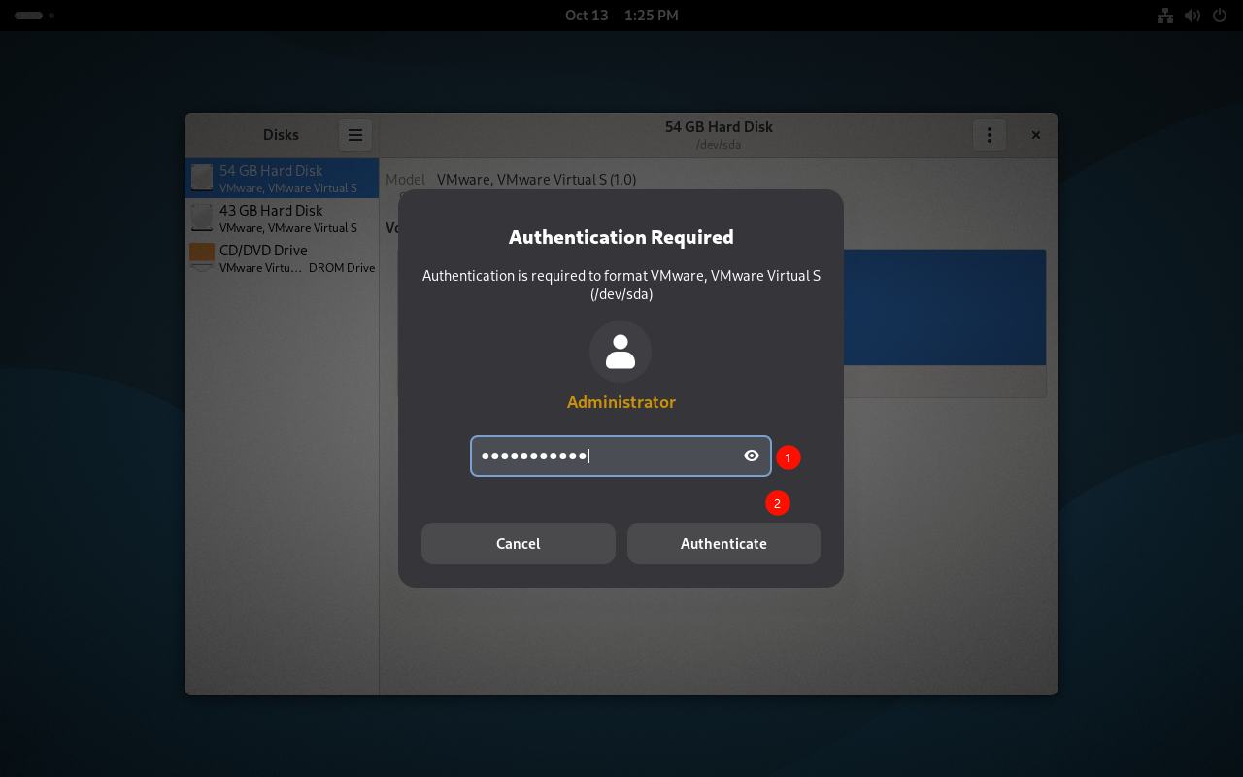Image resolution: width=1243 pixels, height=777 pixels.
Task: Open the clock and calendar in top bar
Action: point(621,16)
